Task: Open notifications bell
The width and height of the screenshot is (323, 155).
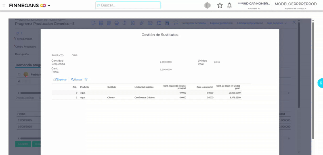Action: tap(229, 5)
